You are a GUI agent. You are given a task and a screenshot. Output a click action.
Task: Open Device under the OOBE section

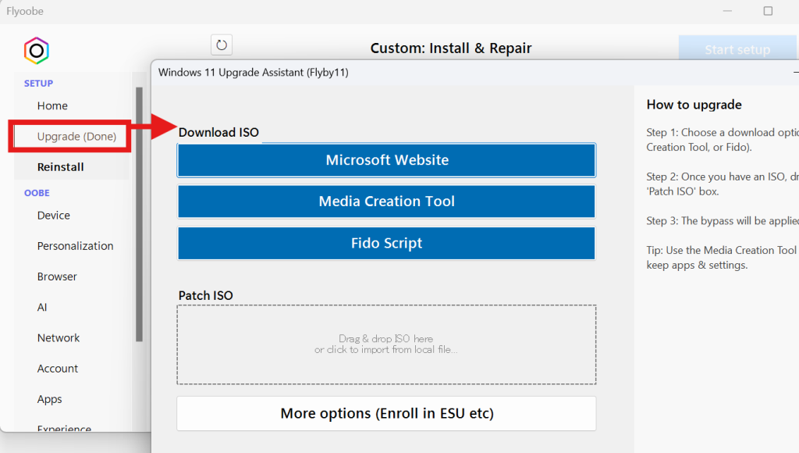click(54, 215)
